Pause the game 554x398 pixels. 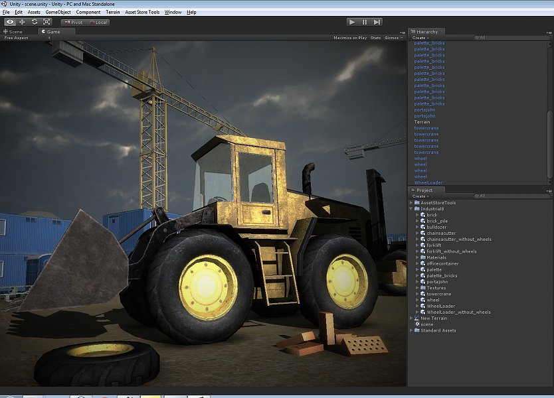pos(365,22)
